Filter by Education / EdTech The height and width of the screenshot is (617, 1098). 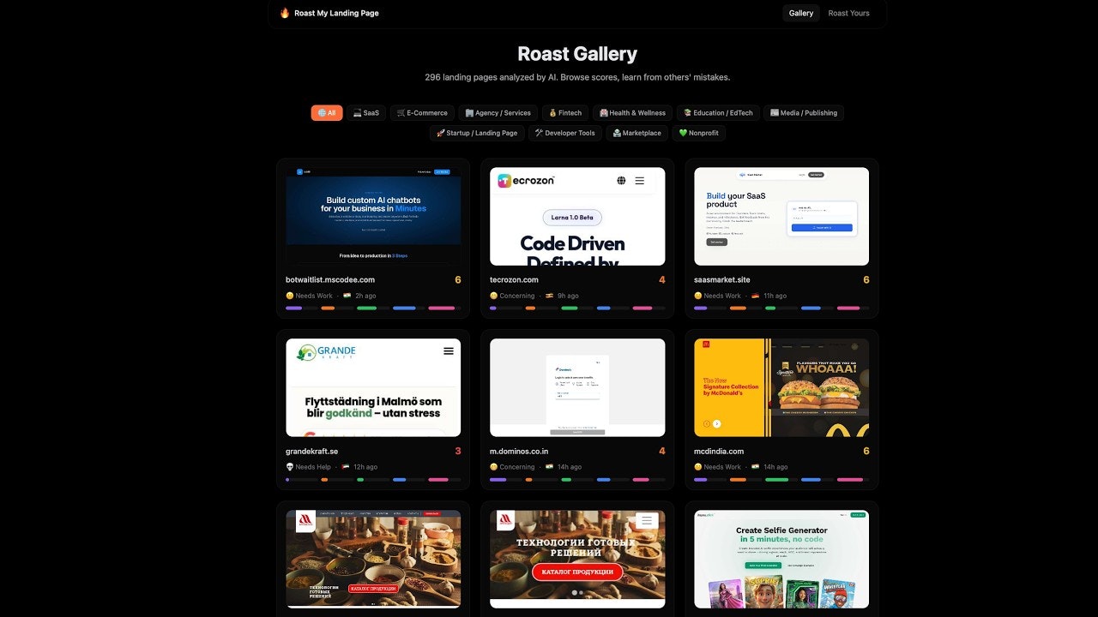(718, 112)
